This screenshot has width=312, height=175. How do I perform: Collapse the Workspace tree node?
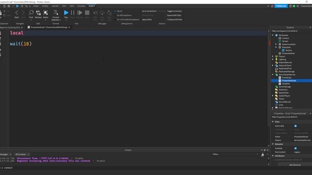click(x=273, y=35)
